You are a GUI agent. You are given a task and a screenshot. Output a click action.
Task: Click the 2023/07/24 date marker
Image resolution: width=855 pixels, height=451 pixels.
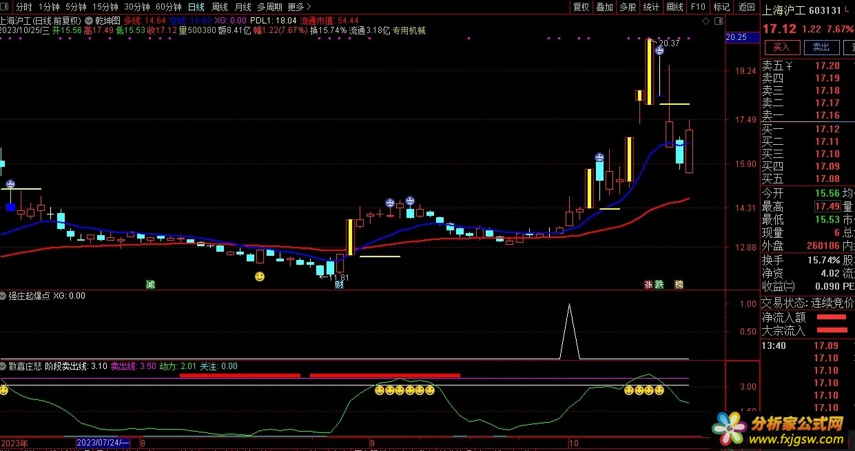pyautogui.click(x=102, y=442)
